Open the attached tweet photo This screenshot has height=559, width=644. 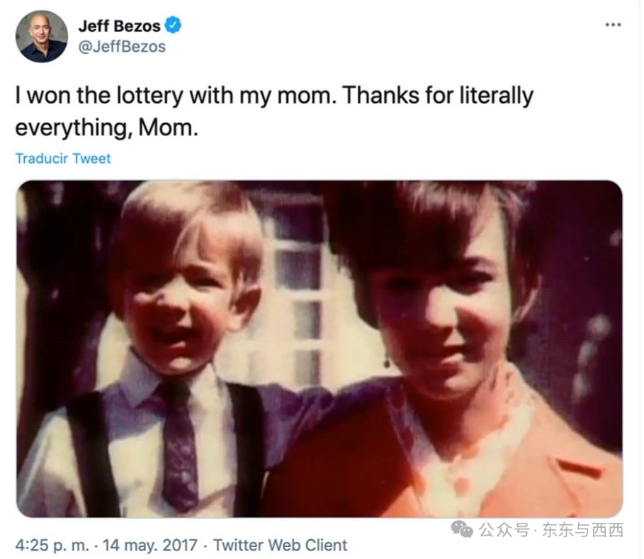[x=319, y=349]
